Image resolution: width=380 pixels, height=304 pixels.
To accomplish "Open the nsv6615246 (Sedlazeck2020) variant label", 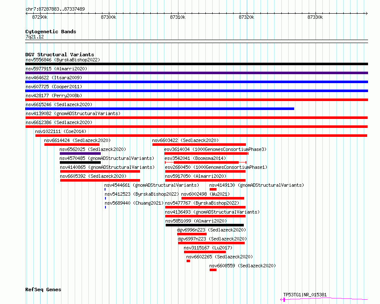I will point(59,104).
